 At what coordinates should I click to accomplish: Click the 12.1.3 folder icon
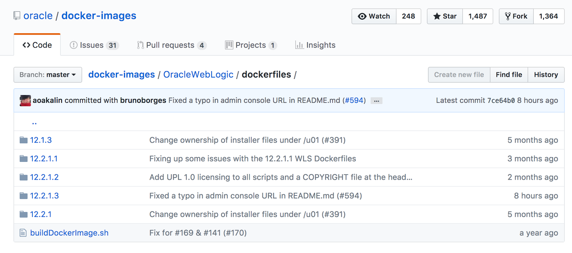click(24, 140)
